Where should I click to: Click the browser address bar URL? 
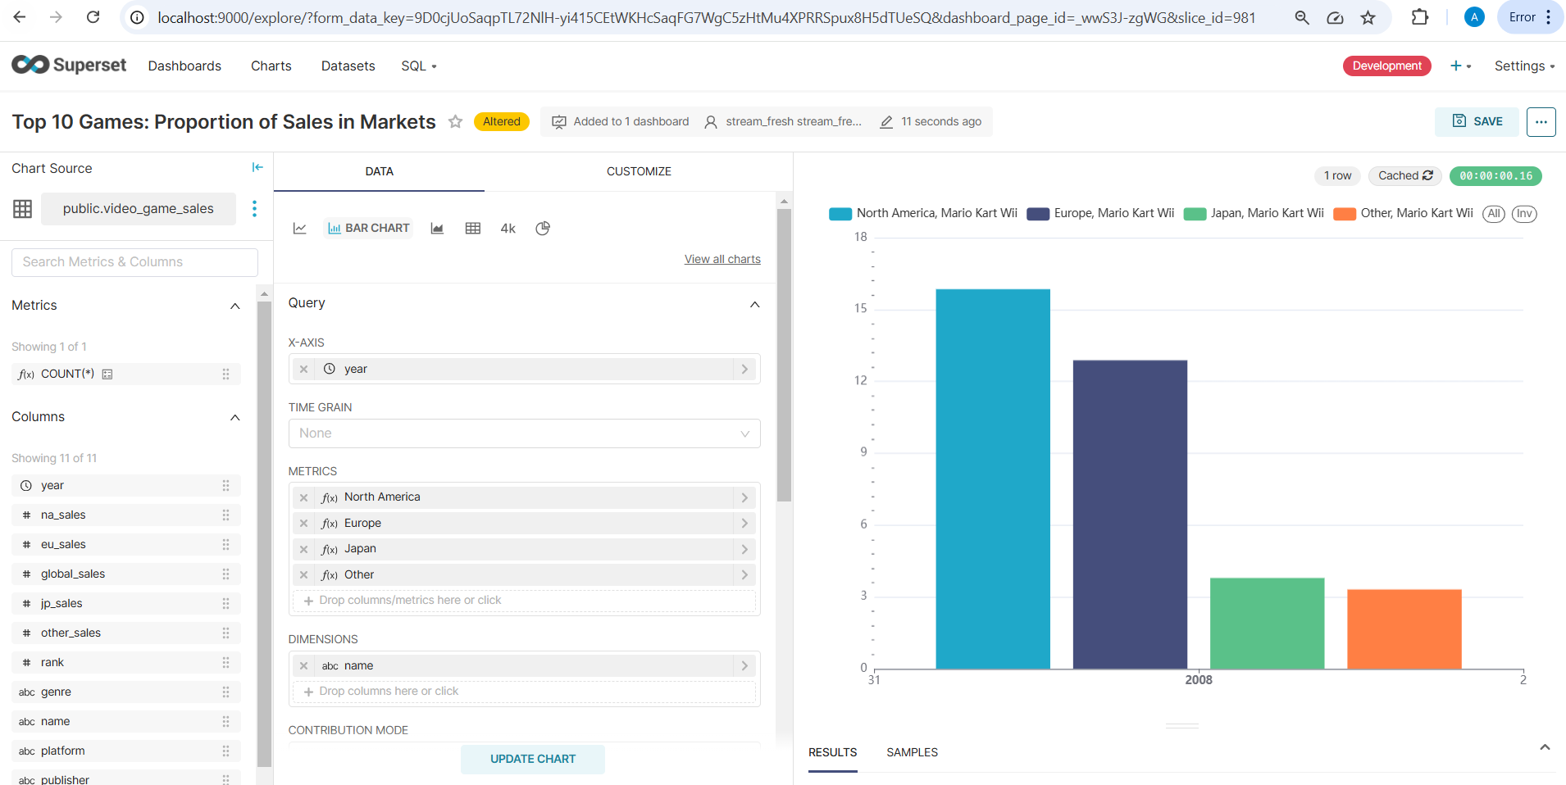click(706, 17)
